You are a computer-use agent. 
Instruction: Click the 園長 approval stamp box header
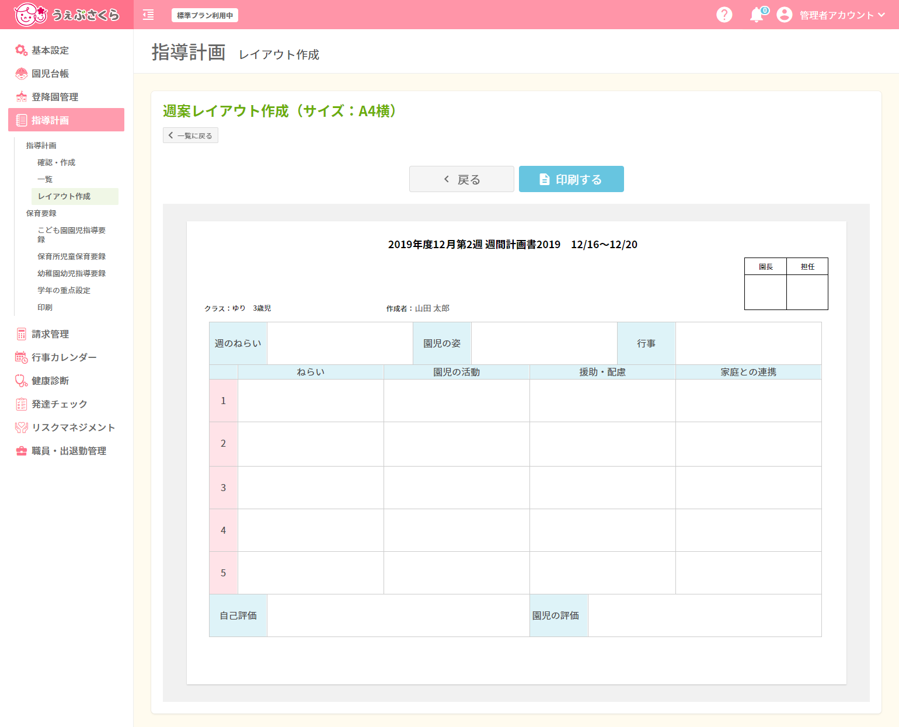coord(765,267)
